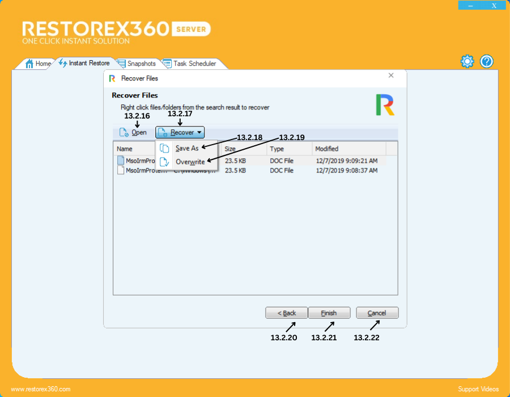Click the R logo in dialog title bar

click(x=112, y=78)
